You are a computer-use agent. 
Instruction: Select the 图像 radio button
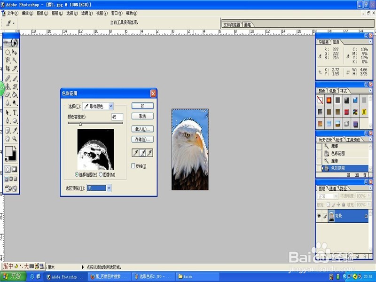(x=101, y=174)
